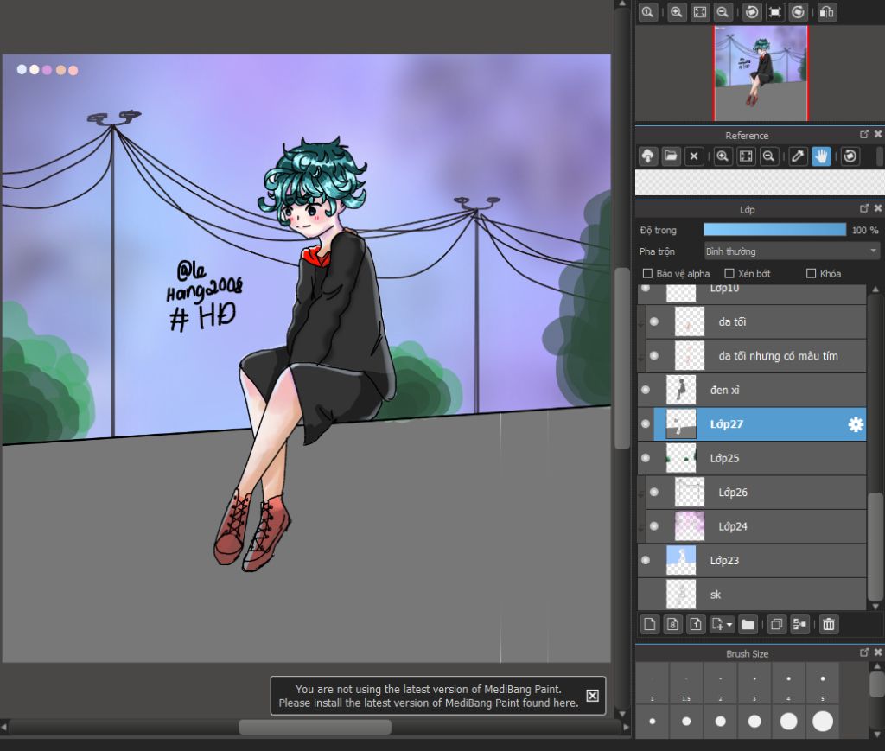
Task: Undock the Brush Size panel
Action: [x=864, y=652]
